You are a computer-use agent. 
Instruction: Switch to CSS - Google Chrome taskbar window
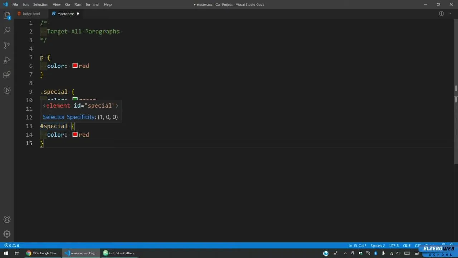coord(42,253)
